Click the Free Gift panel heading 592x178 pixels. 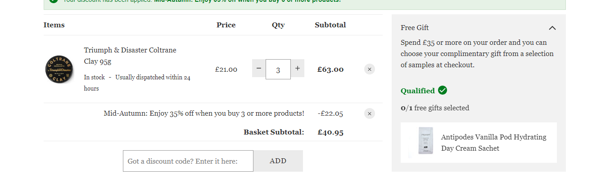click(415, 28)
